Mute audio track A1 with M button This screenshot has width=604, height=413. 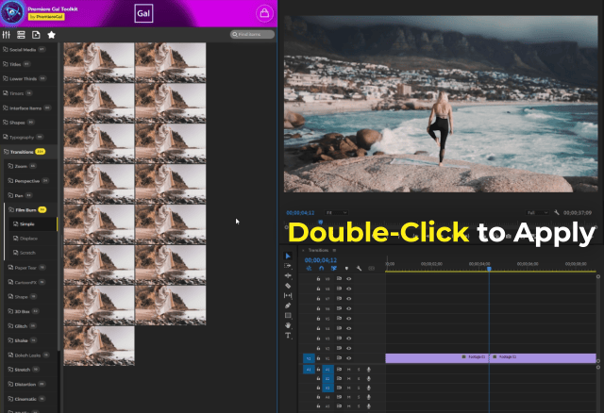pyautogui.click(x=349, y=370)
